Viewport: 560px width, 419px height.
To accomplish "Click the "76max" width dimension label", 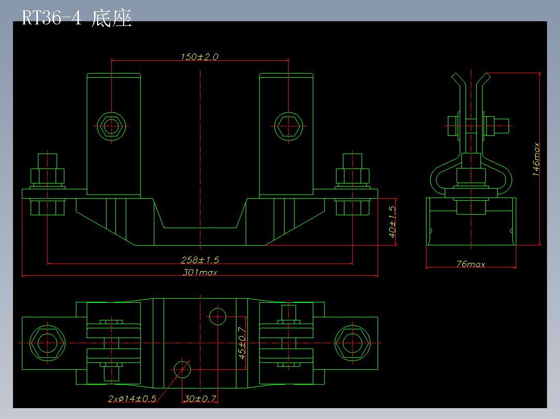I will [x=471, y=264].
